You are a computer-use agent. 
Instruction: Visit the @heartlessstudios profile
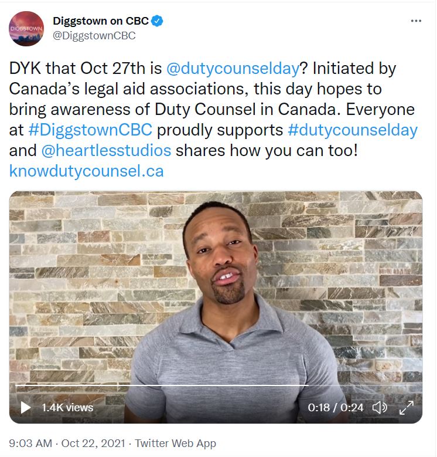point(106,151)
